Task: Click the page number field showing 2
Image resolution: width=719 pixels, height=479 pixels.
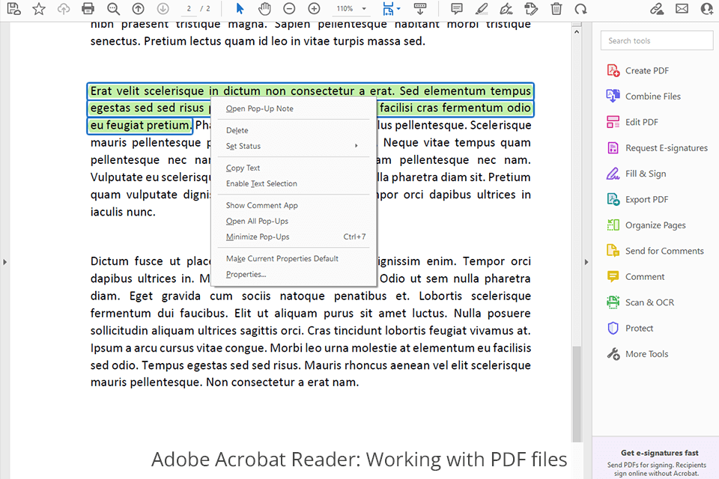Action: (x=189, y=9)
